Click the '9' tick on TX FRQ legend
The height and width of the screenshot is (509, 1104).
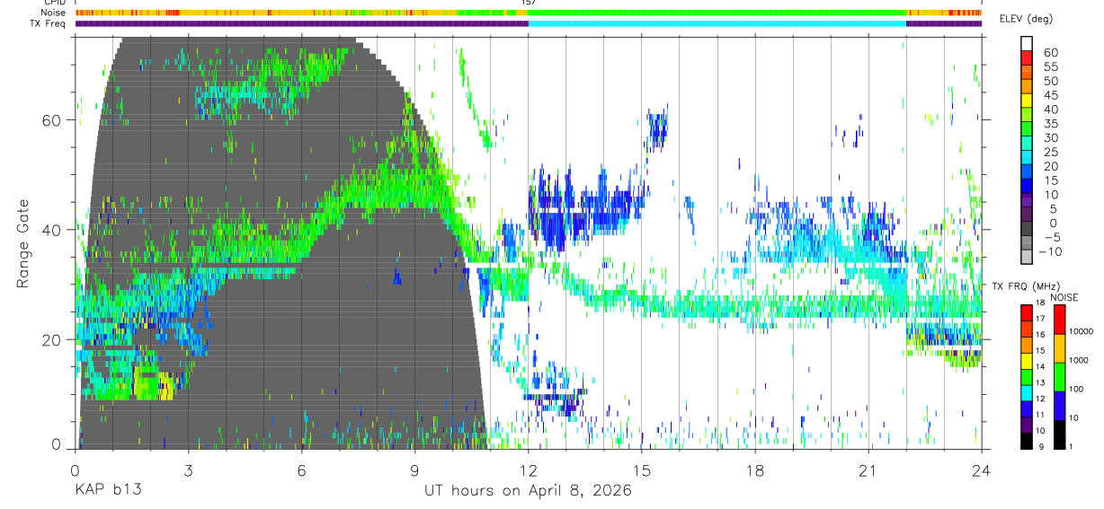point(1042,447)
